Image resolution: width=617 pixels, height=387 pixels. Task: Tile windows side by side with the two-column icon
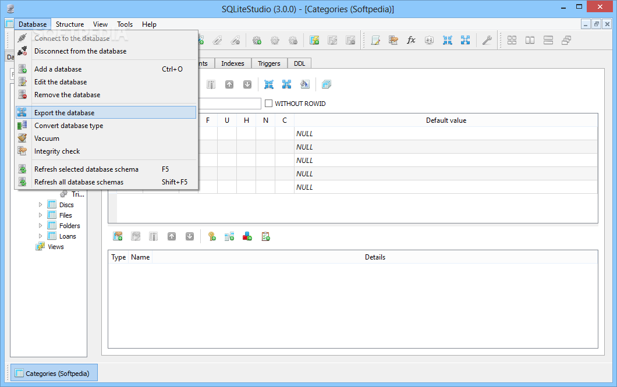click(x=530, y=40)
